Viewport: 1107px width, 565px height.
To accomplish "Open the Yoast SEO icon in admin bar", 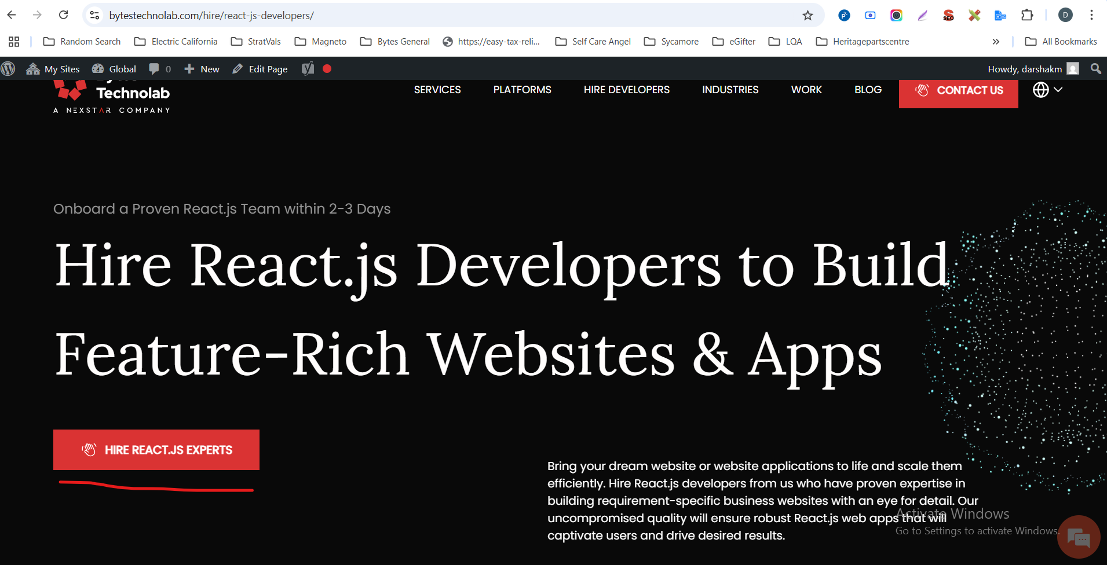I will (308, 69).
